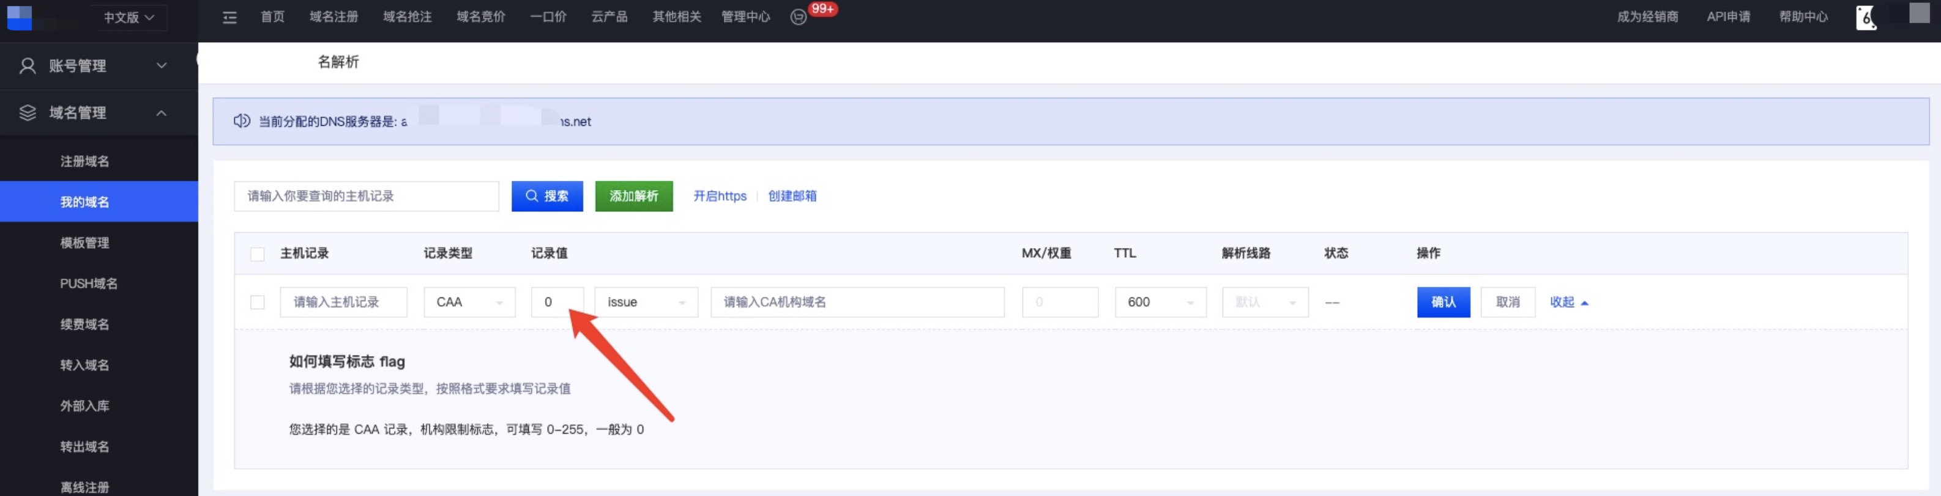This screenshot has height=496, width=1941.
Task: Collapse the help panel via 收起
Action: (1568, 302)
